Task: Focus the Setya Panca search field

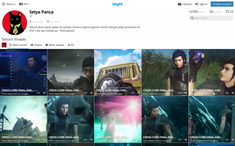Action: click(x=211, y=18)
